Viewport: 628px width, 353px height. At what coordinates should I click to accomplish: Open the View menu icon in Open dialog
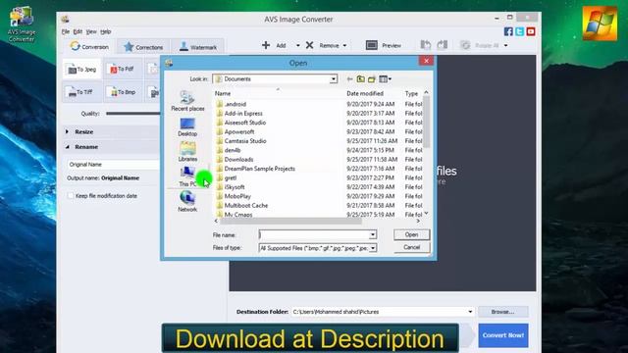click(x=385, y=78)
